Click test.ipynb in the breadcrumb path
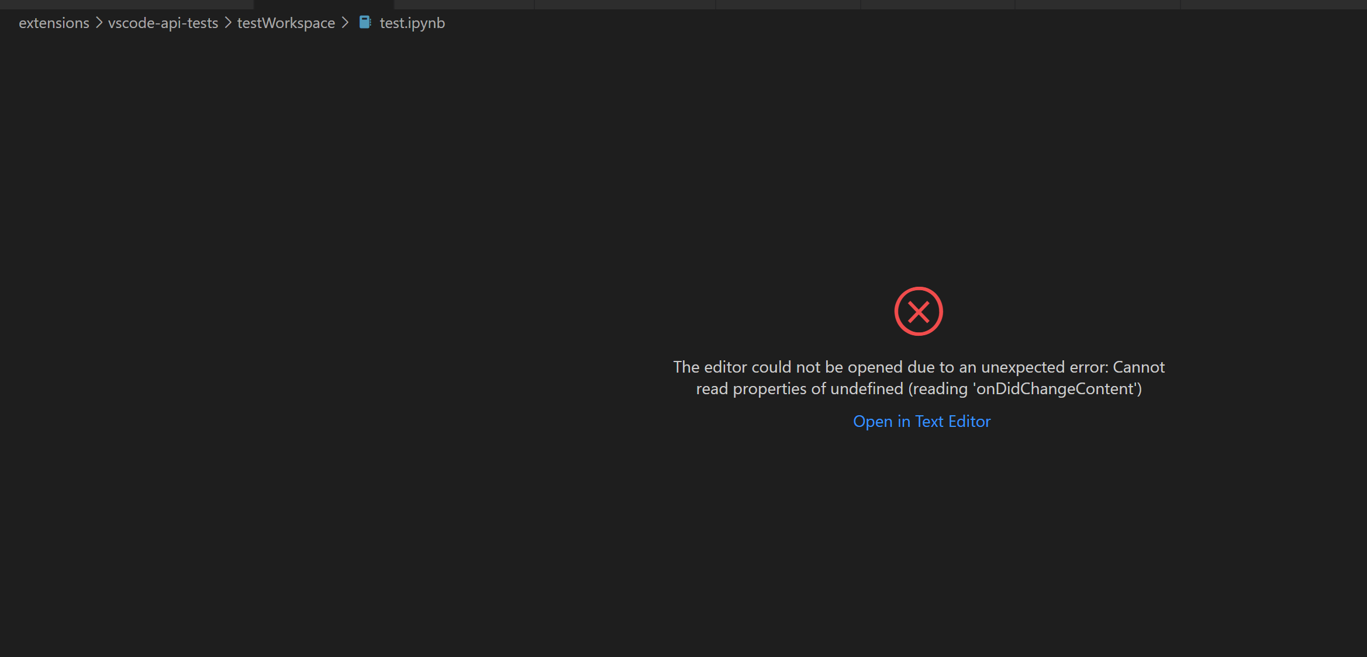Image resolution: width=1367 pixels, height=657 pixels. 412,22
